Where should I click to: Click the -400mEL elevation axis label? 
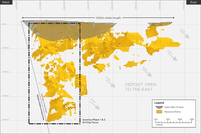5,72
